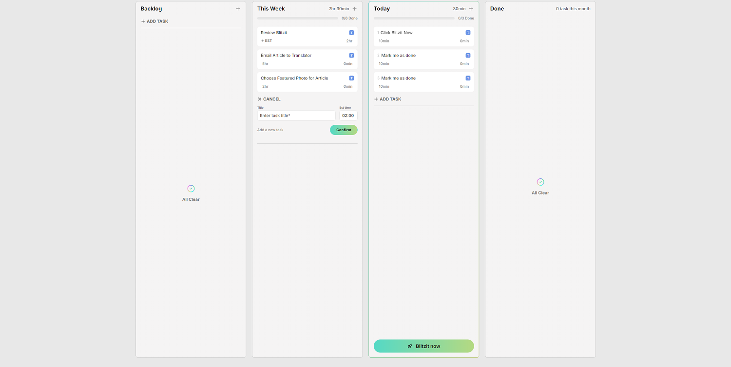Viewport: 731px width, 367px height.
Task: Click ADD TASK in the Backlog column
Action: pos(154,21)
